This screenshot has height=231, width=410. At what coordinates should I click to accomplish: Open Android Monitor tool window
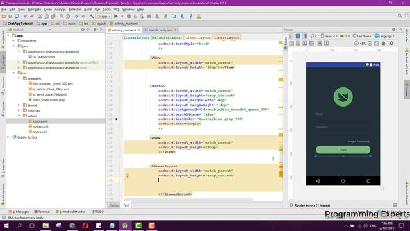point(70,212)
